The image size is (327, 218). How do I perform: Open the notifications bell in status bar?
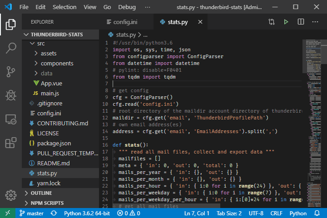click(317, 213)
